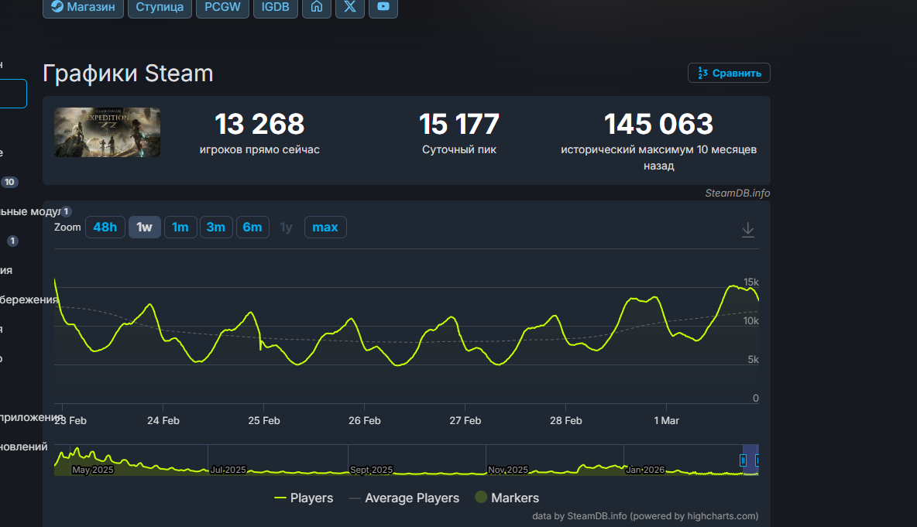Screen dimensions: 917x527
Task: Click the 1 Mar axis label
Action: click(x=666, y=421)
